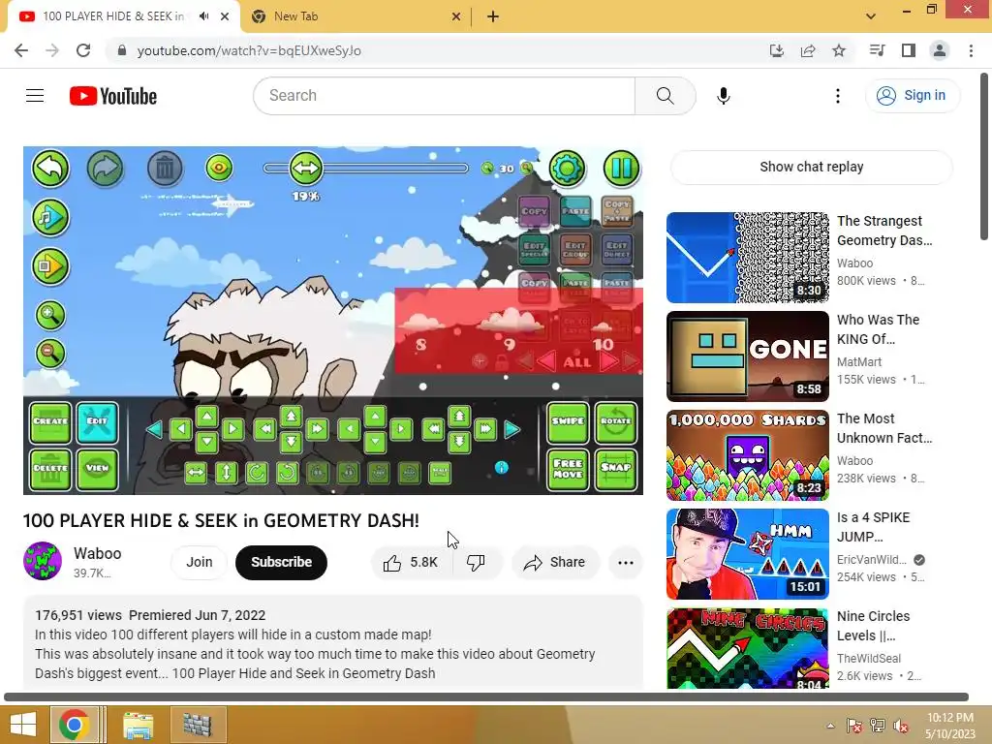This screenshot has height=744, width=992.
Task: Sign in to YouTube
Action: coord(912,96)
